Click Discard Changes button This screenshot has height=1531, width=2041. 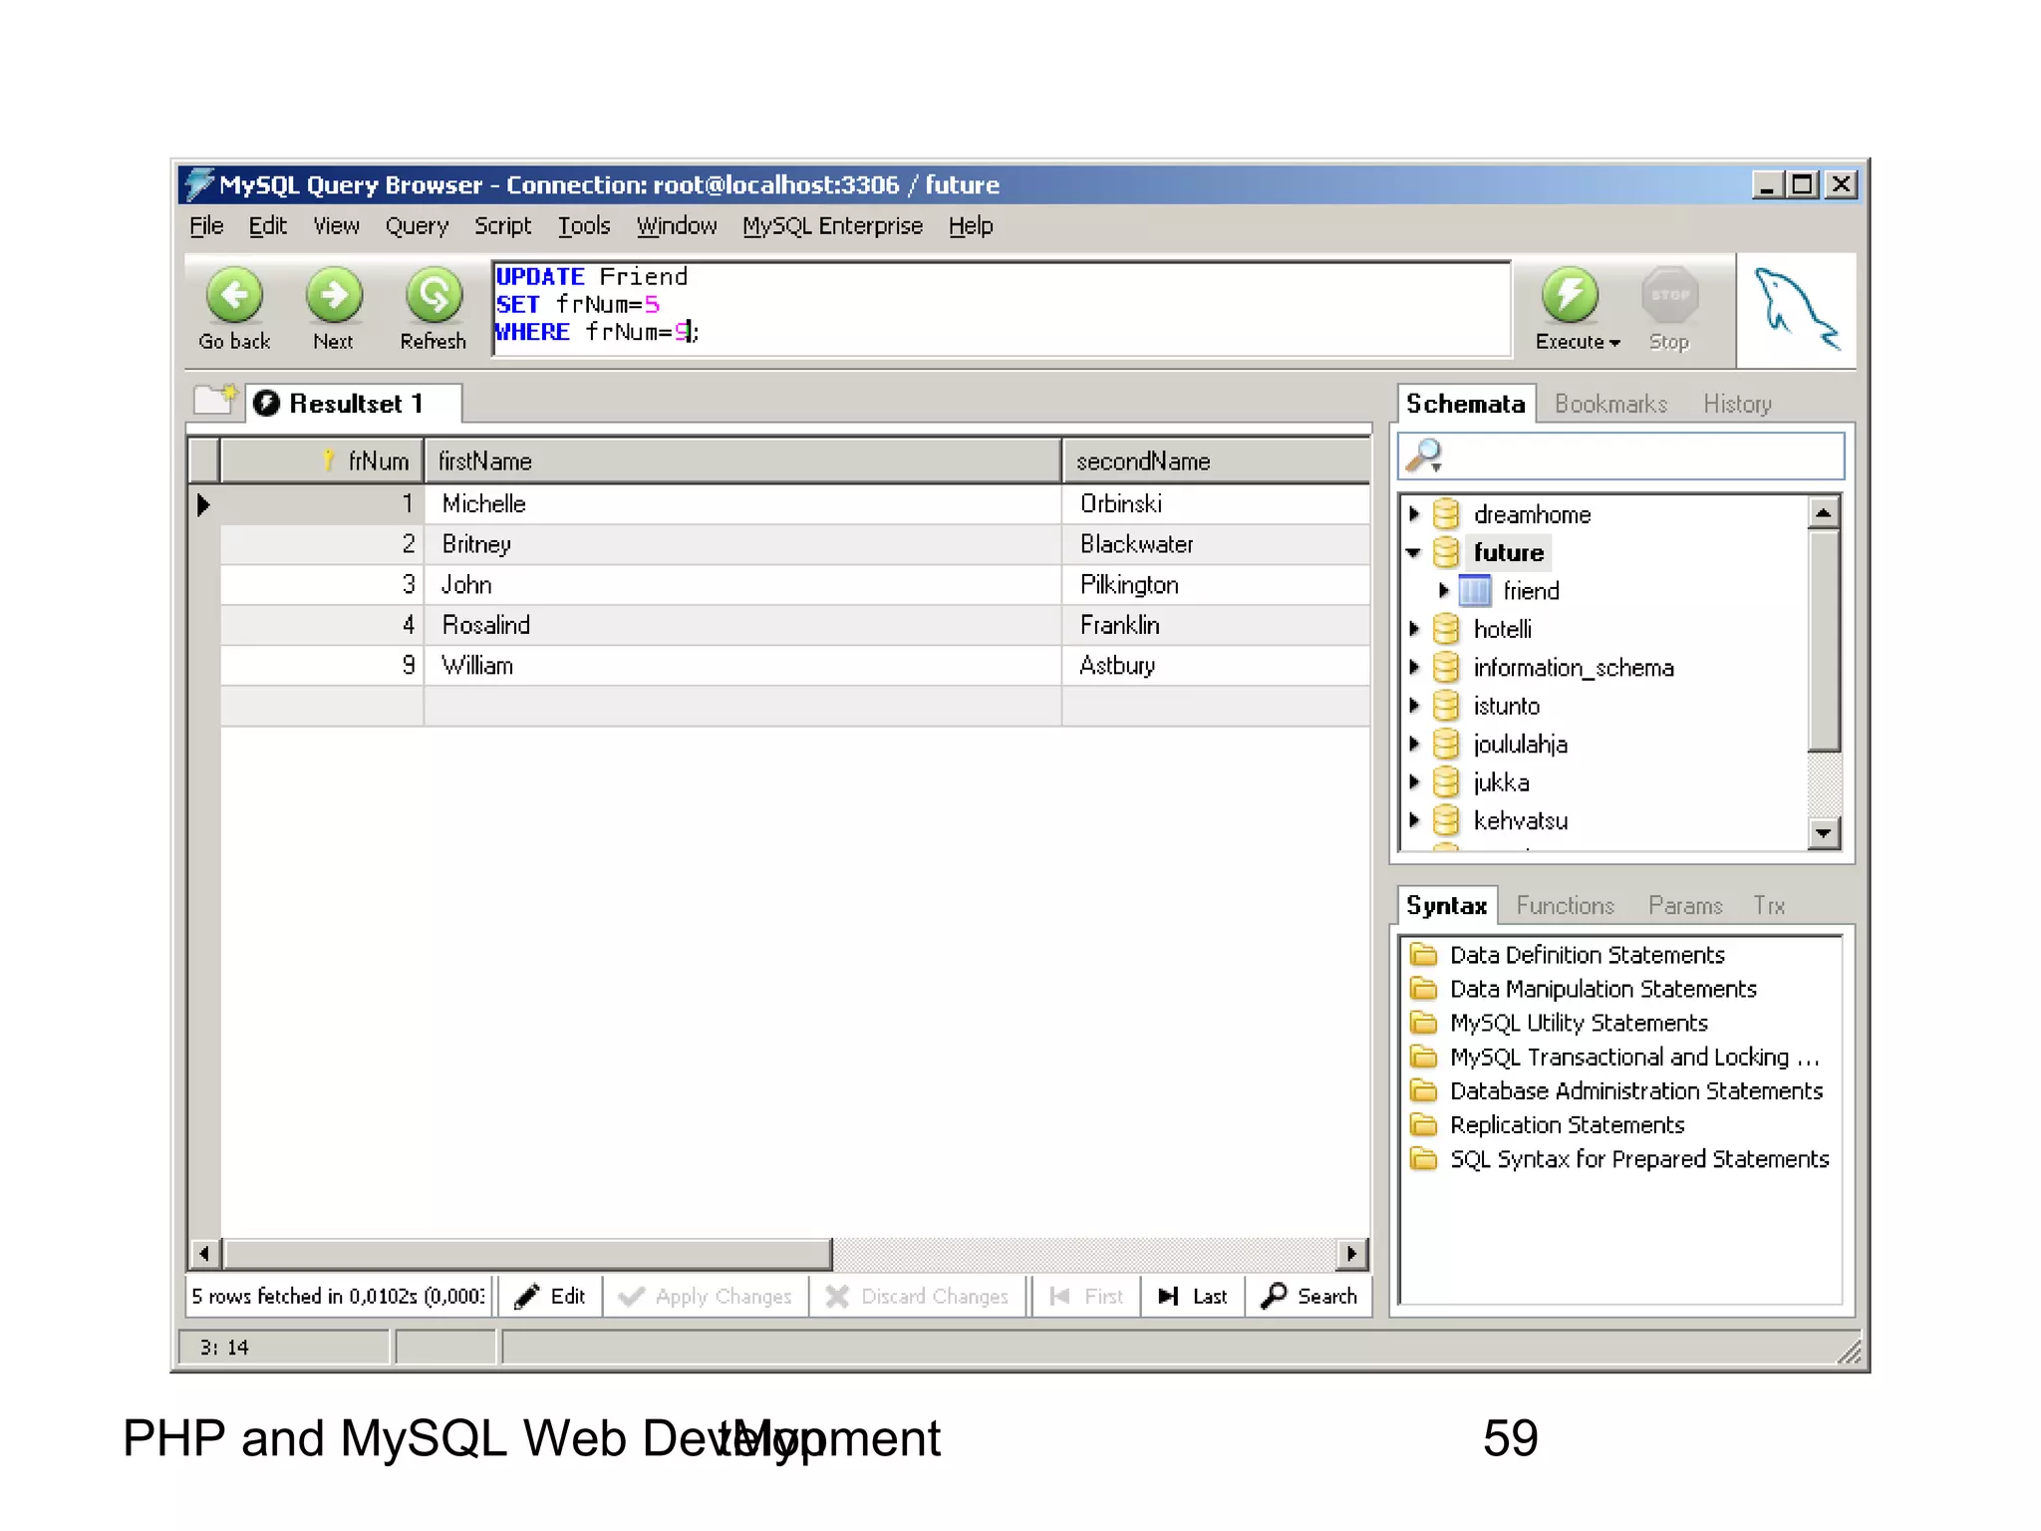(919, 1296)
